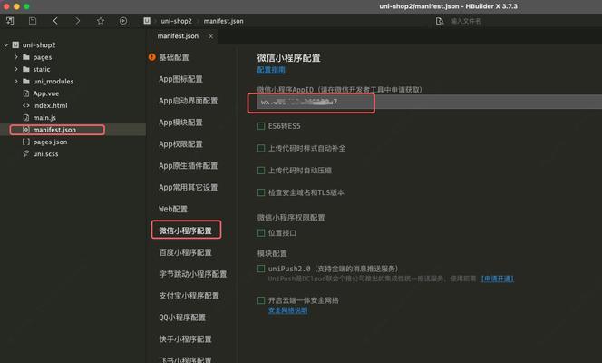Viewport: 602px width, 363px height.
Task: Open App图标配置 section
Action: [180, 79]
